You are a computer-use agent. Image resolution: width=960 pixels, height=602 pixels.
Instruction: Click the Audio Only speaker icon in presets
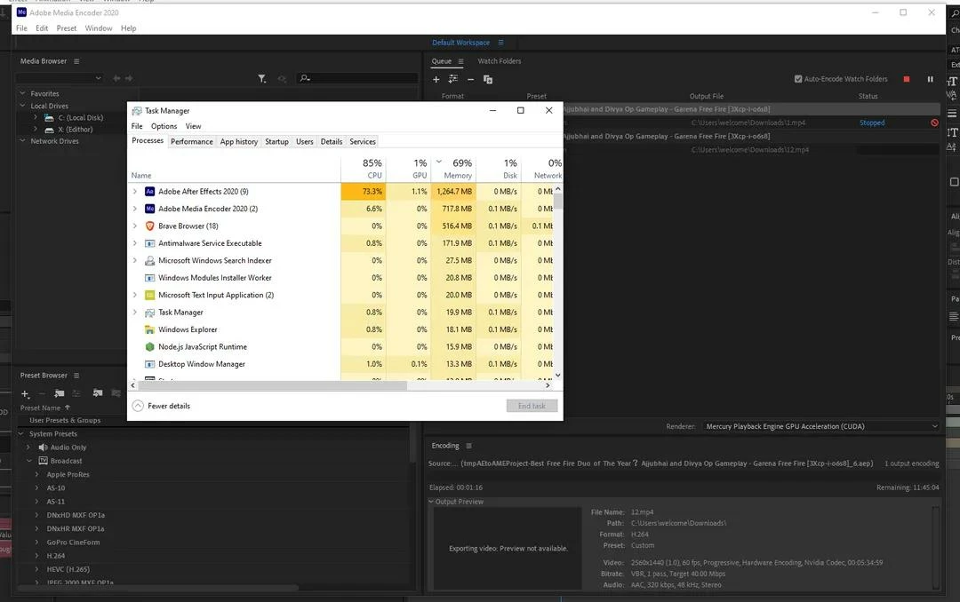click(x=44, y=448)
